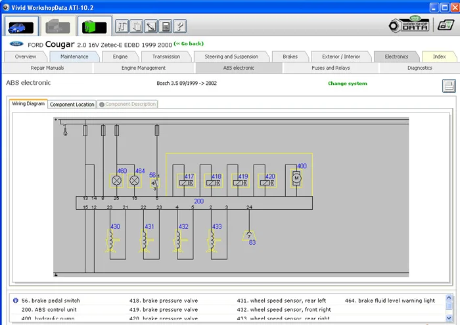Maximize the Vivid WorkshopData window
This screenshot has height=325, width=460.
point(445,7)
